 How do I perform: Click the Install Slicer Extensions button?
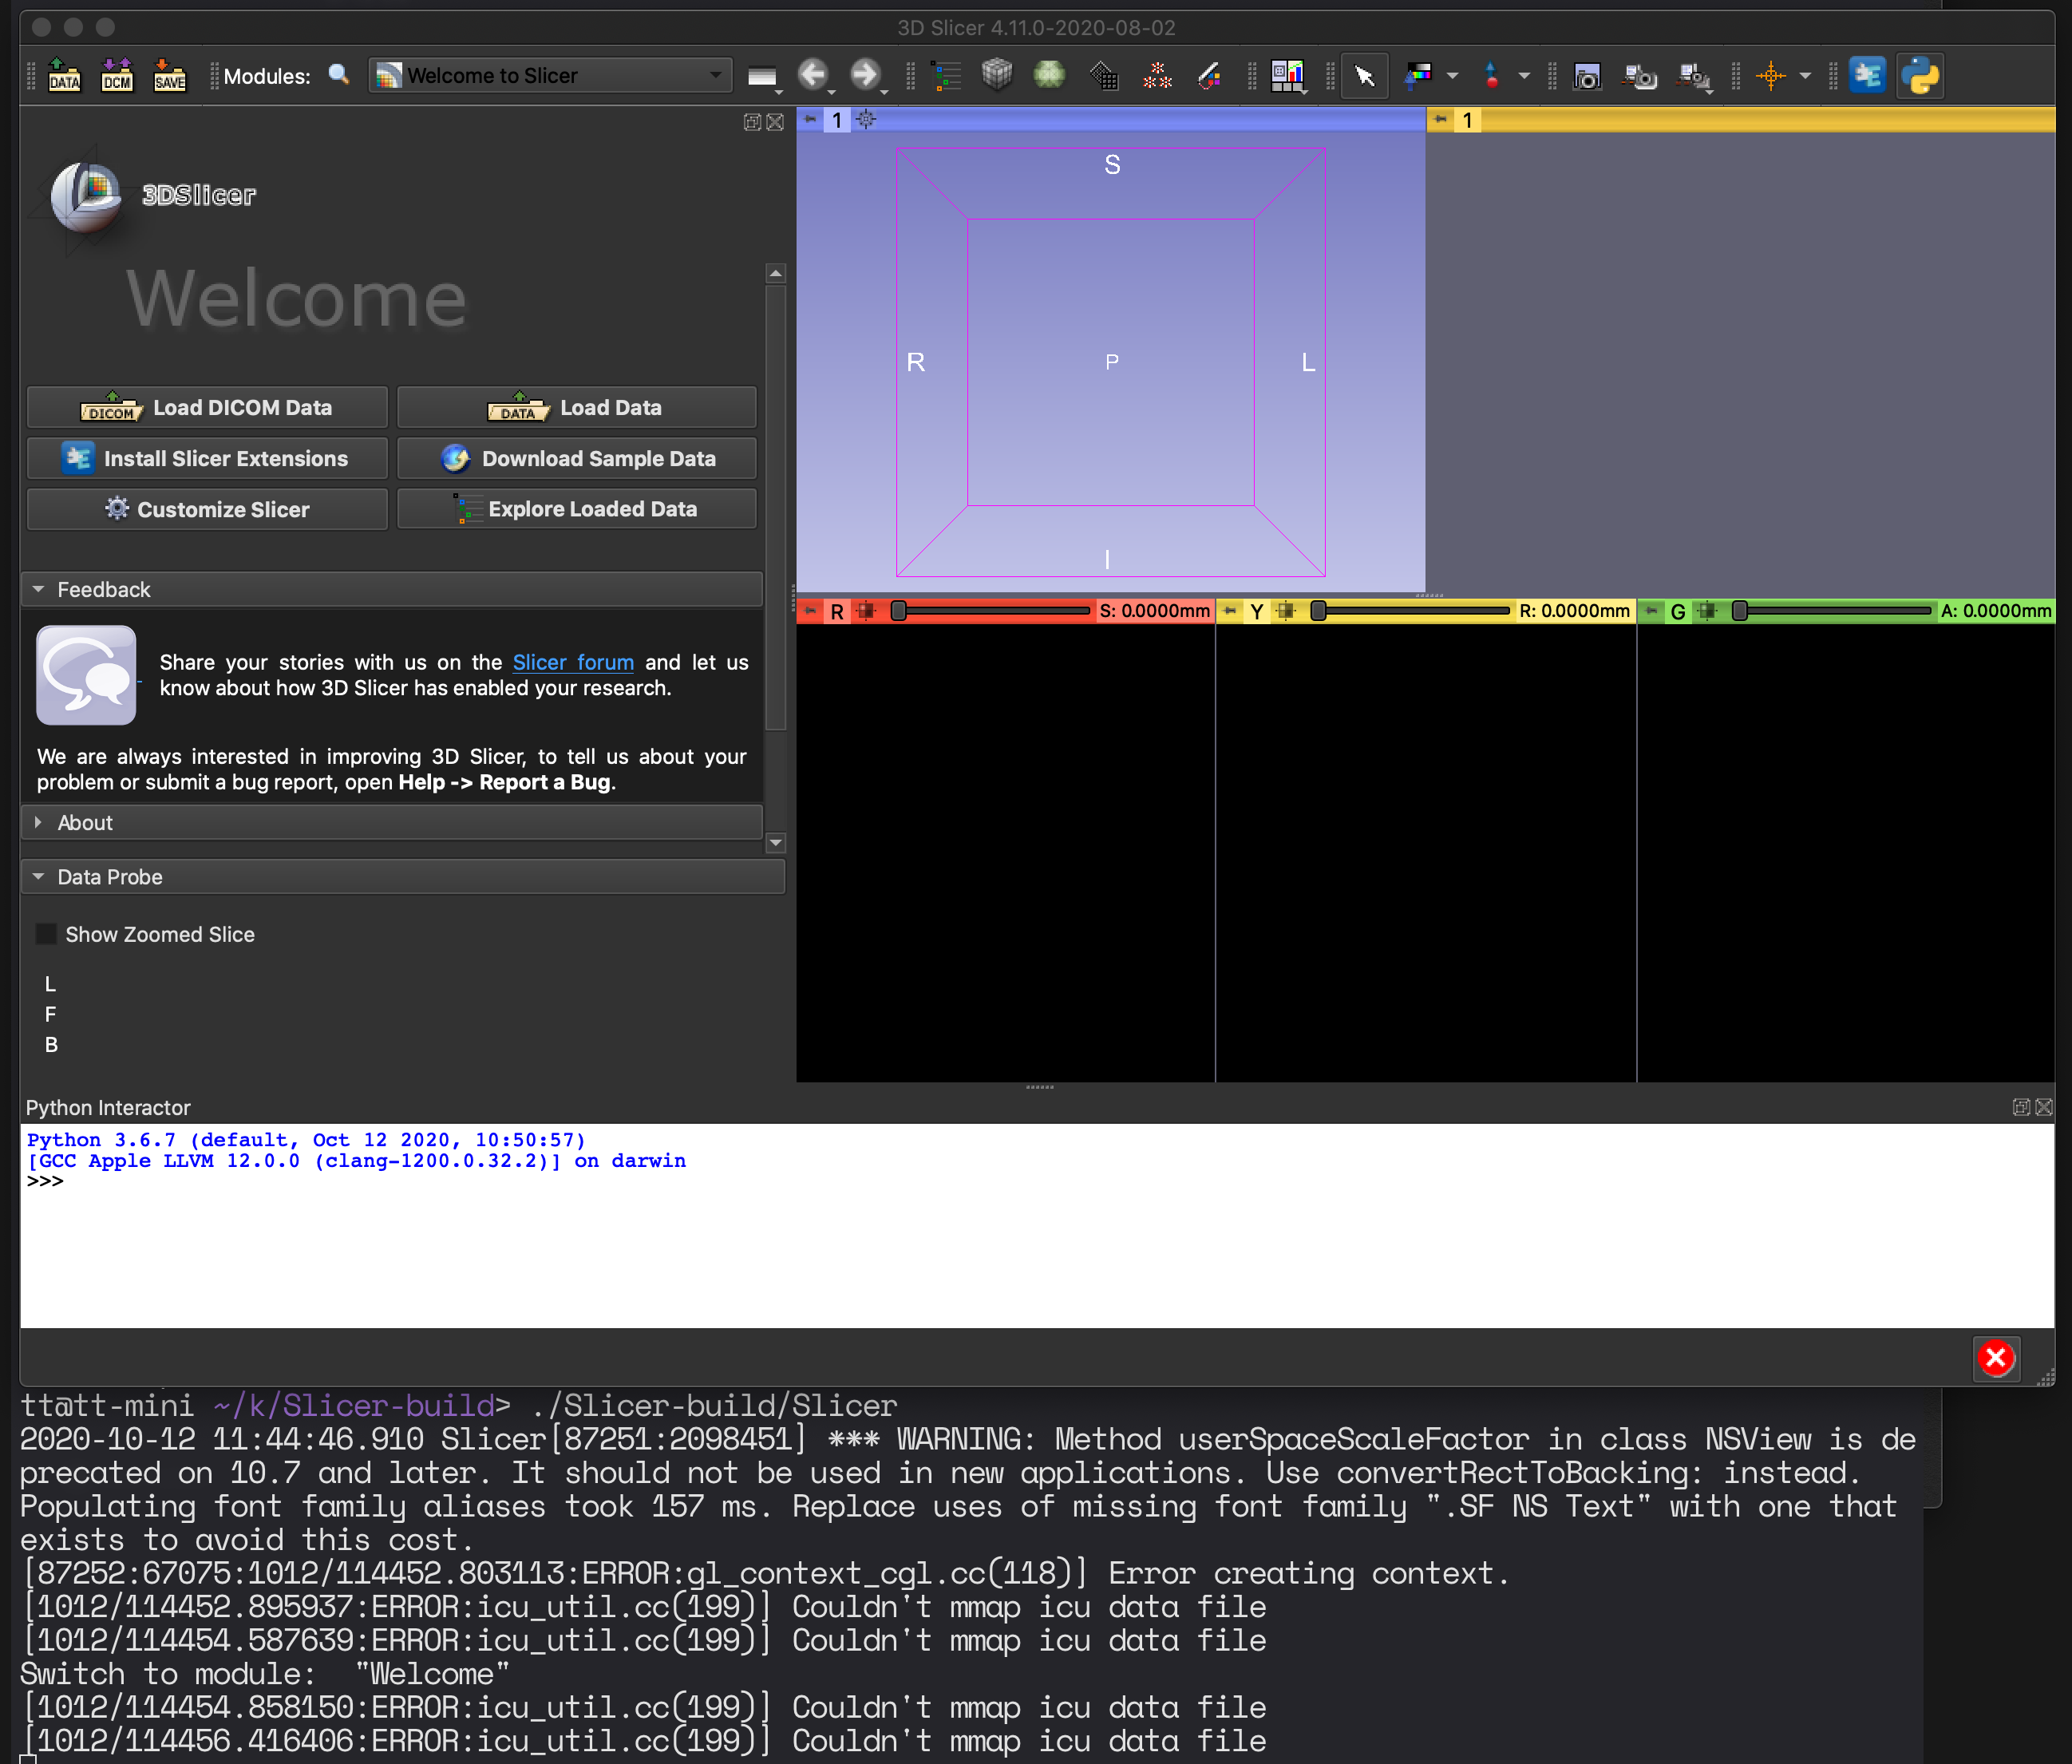pyautogui.click(x=207, y=459)
